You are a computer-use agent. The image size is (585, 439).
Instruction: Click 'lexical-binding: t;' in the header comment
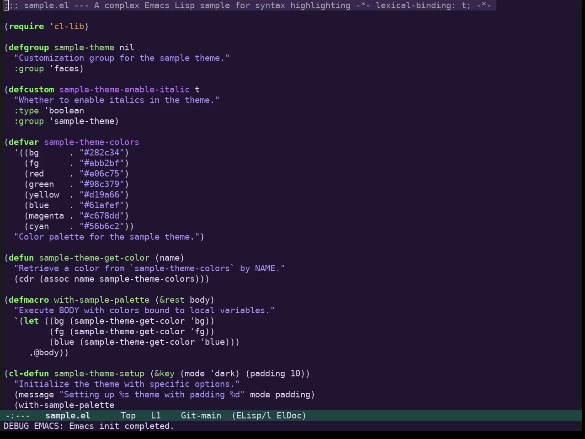423,5
